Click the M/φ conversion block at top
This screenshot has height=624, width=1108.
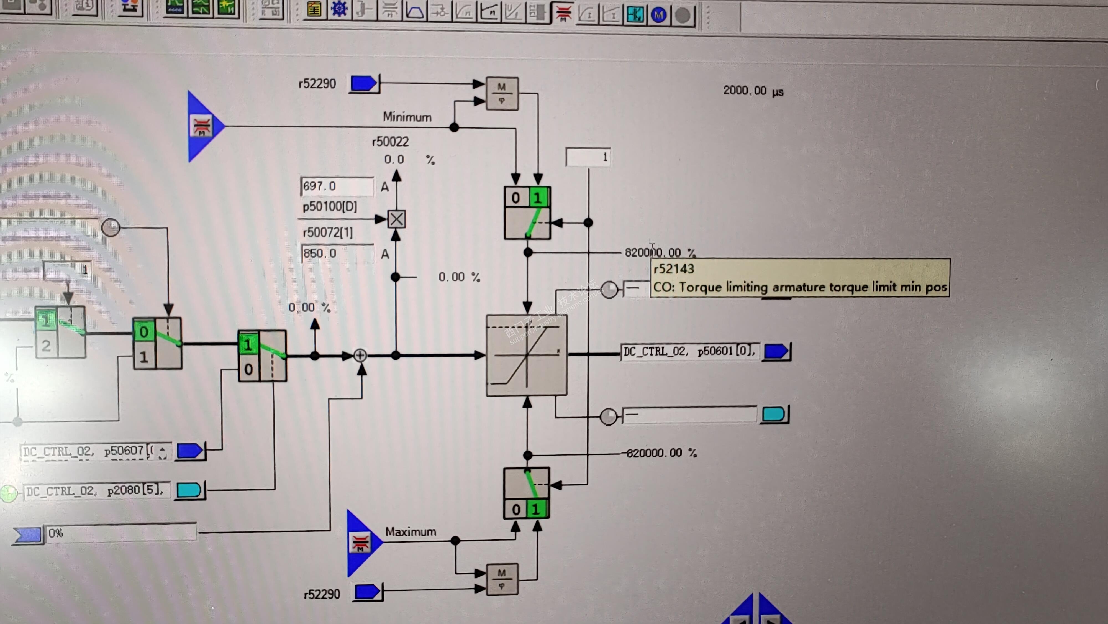pyautogui.click(x=502, y=93)
